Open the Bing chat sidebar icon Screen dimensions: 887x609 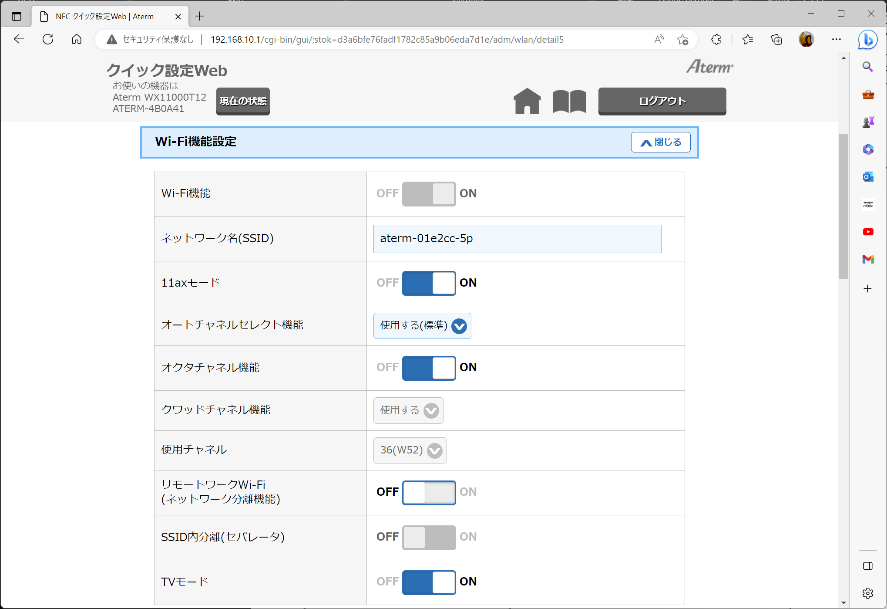[x=867, y=40]
